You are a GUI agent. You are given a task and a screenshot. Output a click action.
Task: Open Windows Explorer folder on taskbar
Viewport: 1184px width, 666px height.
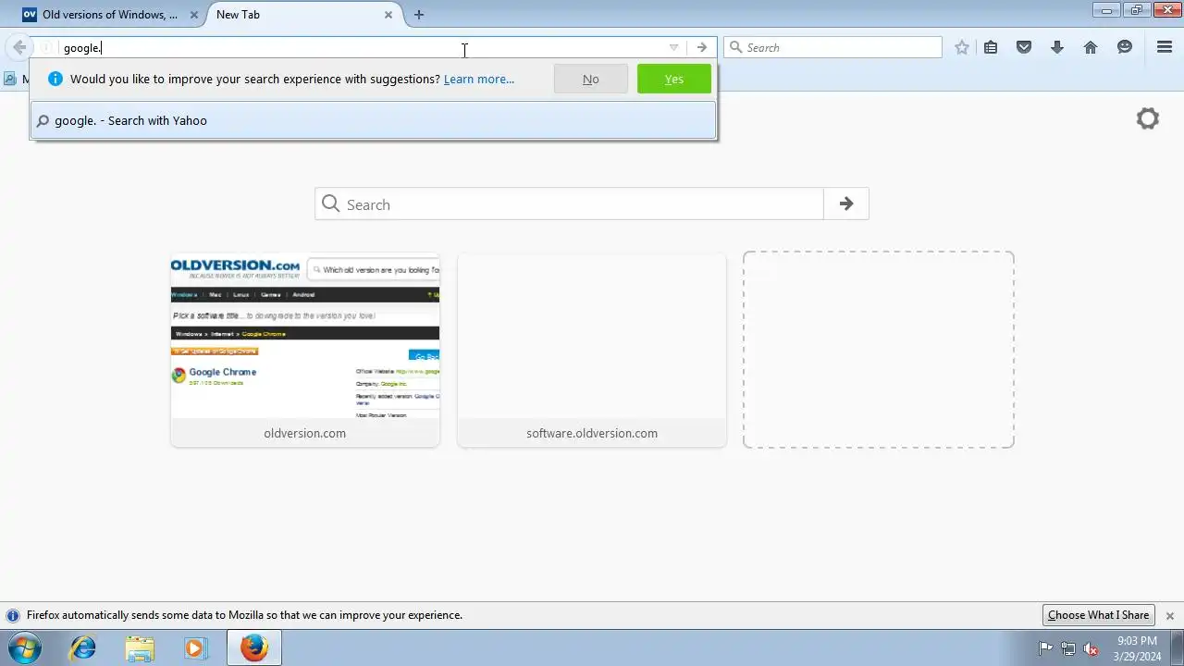[140, 647]
